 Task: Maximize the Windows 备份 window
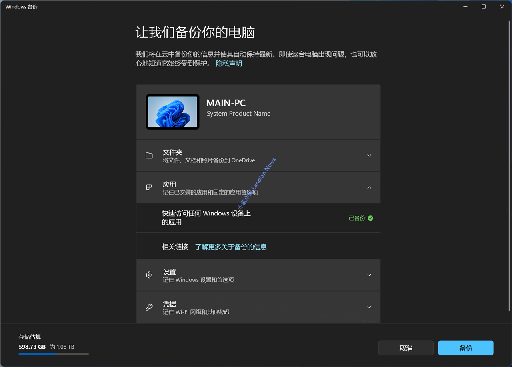pyautogui.click(x=484, y=7)
